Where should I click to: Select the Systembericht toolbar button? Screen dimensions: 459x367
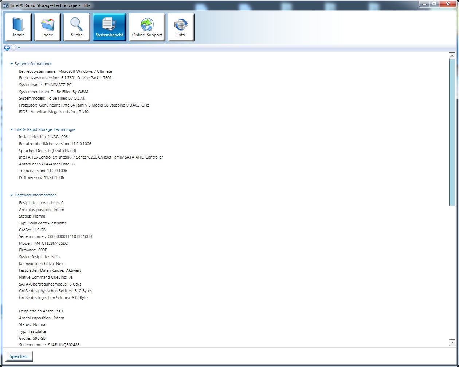pyautogui.click(x=109, y=27)
